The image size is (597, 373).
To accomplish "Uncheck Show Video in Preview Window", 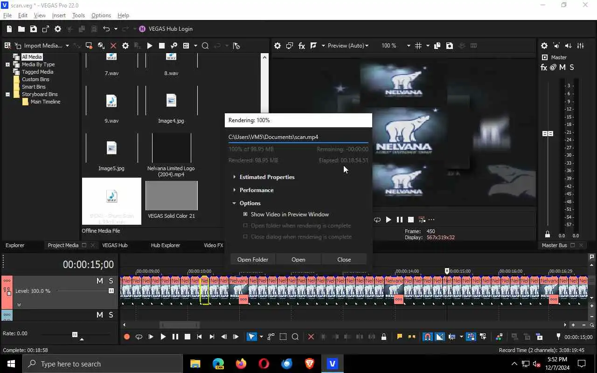I will [x=245, y=214].
